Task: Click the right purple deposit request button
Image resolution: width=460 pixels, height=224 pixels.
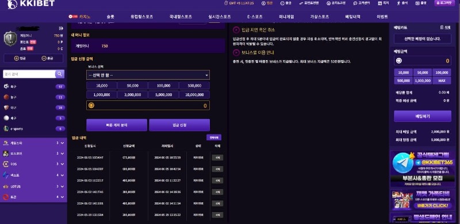Action: tap(179, 125)
